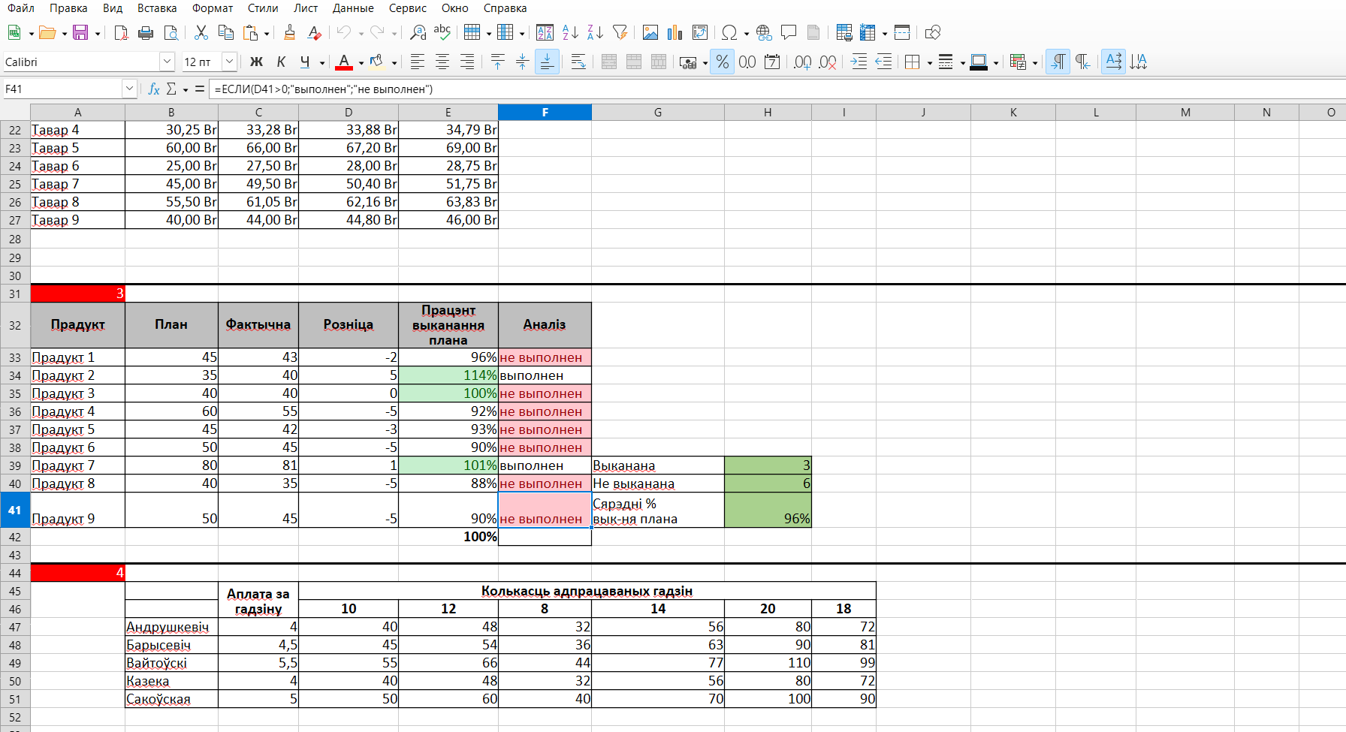Toggle Bold (Ж) formatting
Image resolution: width=1346 pixels, height=732 pixels.
click(x=256, y=62)
